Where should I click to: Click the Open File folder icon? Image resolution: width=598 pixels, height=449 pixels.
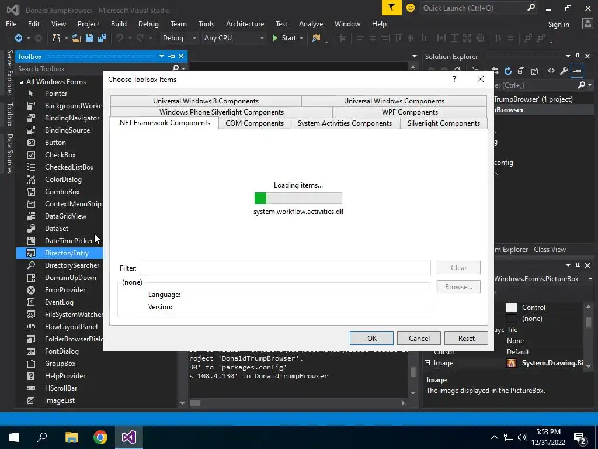(77, 38)
